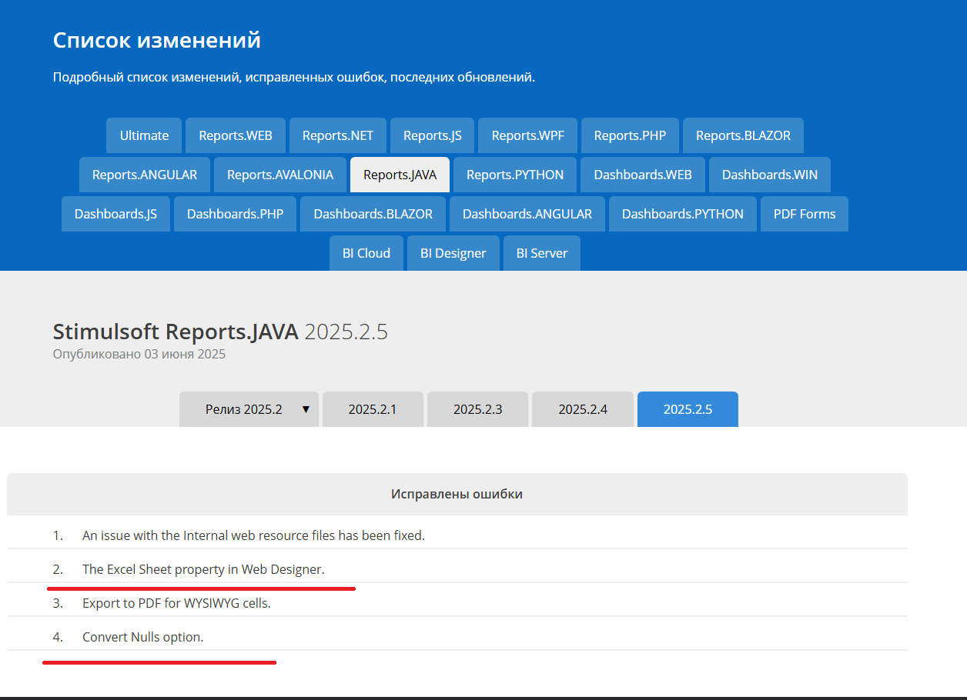Open the Reports.BLAZOR tab

point(743,135)
